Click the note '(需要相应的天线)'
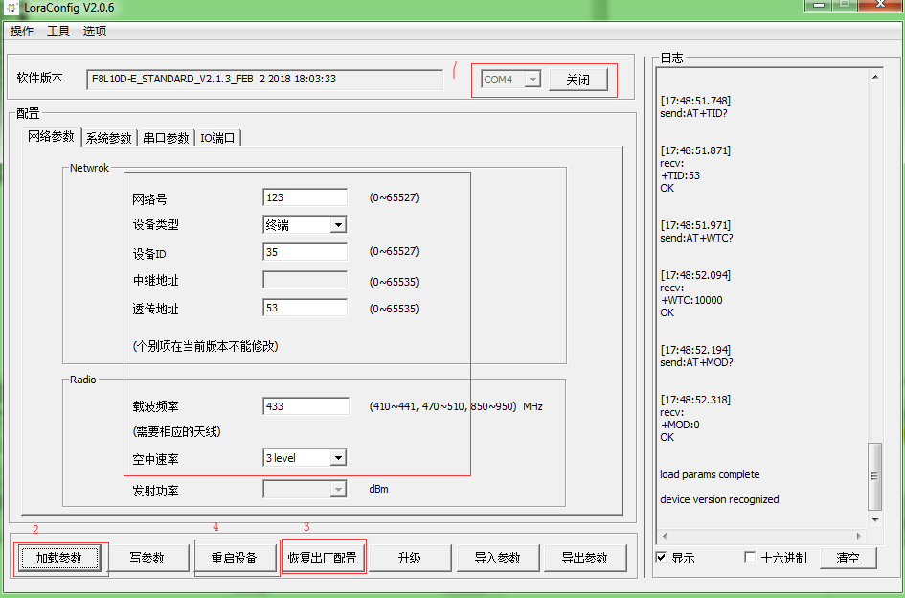This screenshot has height=598, width=905. click(x=176, y=431)
